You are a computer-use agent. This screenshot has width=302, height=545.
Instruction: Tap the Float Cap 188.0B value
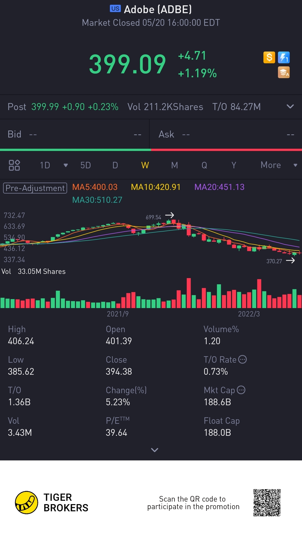coord(218,433)
